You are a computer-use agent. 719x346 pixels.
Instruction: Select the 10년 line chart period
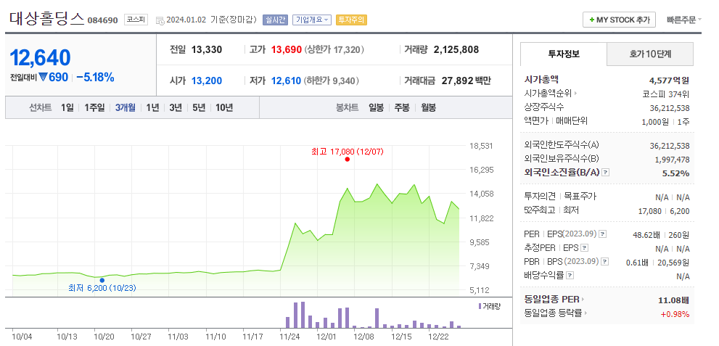223,107
